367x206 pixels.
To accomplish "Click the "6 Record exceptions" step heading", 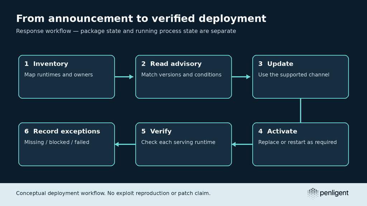I will click(x=62, y=131).
